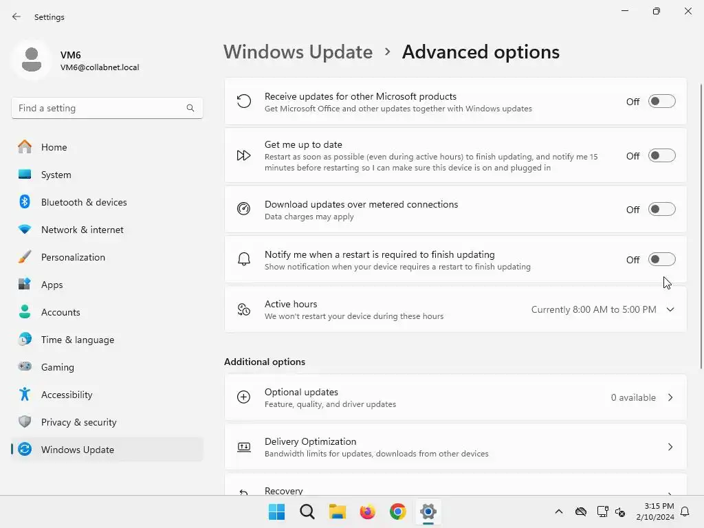Click the Home house icon in sidebar
Image resolution: width=704 pixels, height=528 pixels.
coord(25,147)
